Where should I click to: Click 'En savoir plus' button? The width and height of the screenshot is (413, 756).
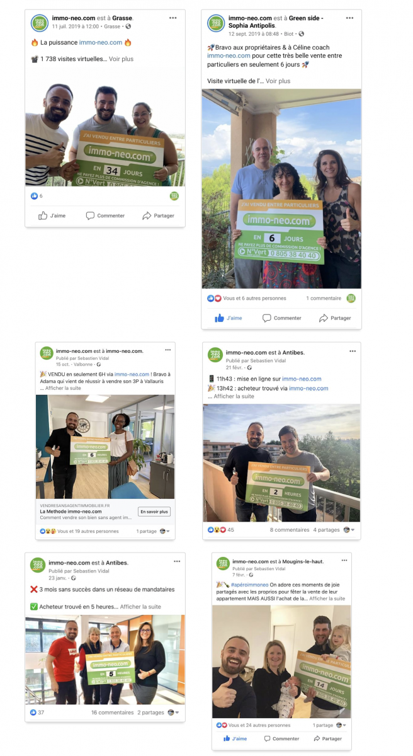pos(154,512)
